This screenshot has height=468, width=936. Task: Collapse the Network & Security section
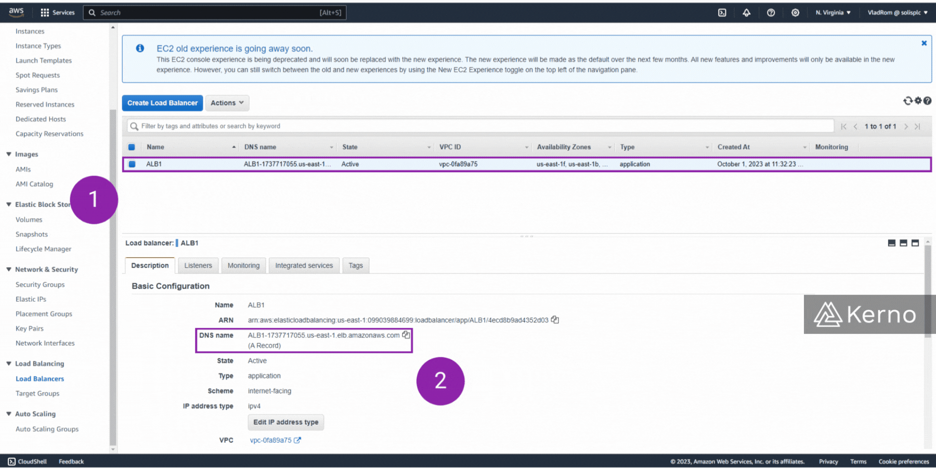9,269
